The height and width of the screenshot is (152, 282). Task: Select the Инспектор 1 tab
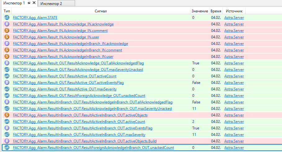pyautogui.click(x=14, y=3)
